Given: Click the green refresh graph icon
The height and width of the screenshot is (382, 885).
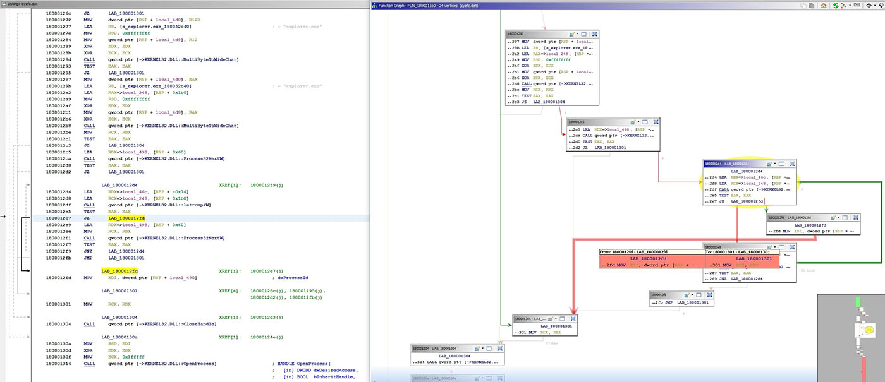Looking at the screenshot, I should coord(836,6).
